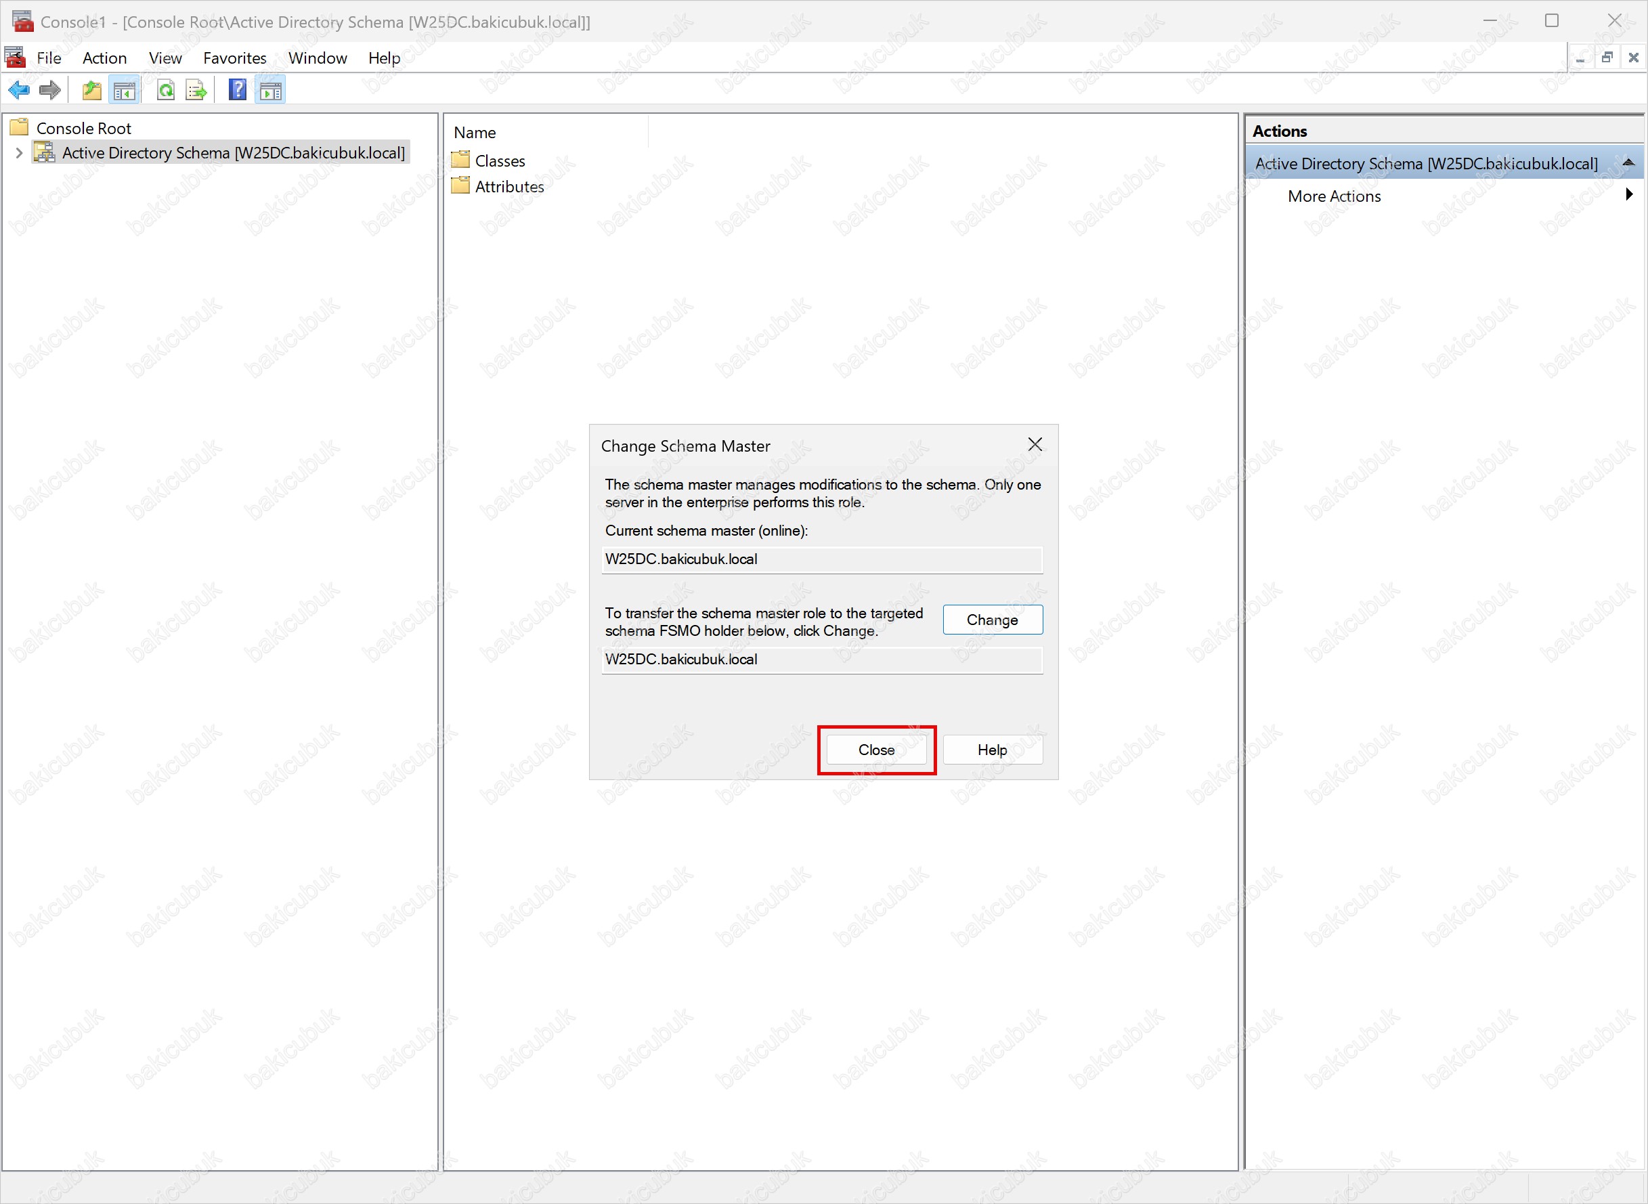Click the Back arrow toolbar icon
This screenshot has height=1204, width=1648.
click(x=19, y=90)
